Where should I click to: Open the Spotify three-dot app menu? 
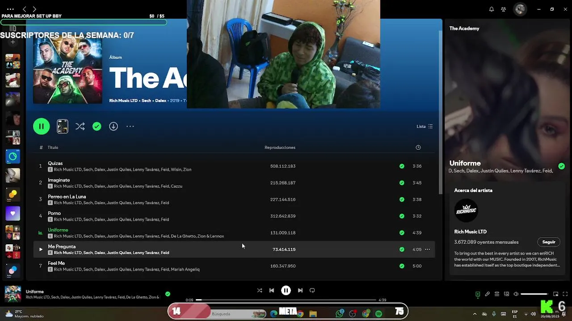pos(10,9)
